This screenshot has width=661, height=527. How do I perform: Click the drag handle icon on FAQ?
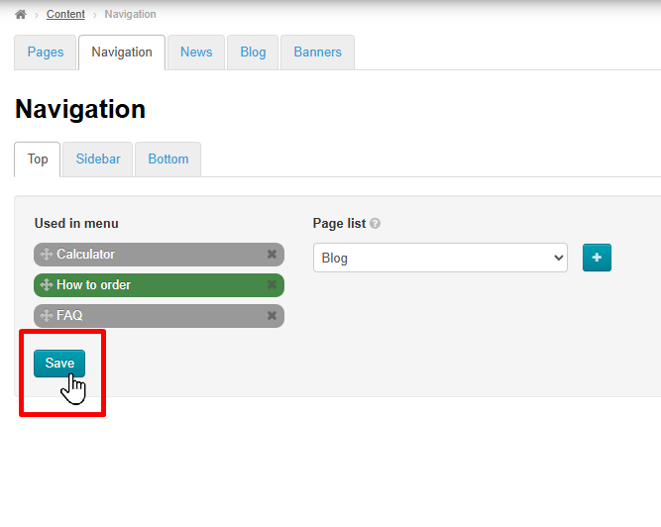pyautogui.click(x=46, y=316)
